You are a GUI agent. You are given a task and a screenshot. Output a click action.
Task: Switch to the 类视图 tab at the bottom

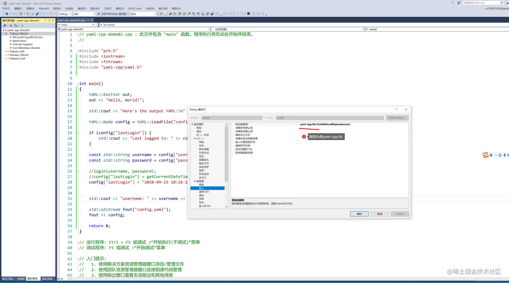pos(21,279)
